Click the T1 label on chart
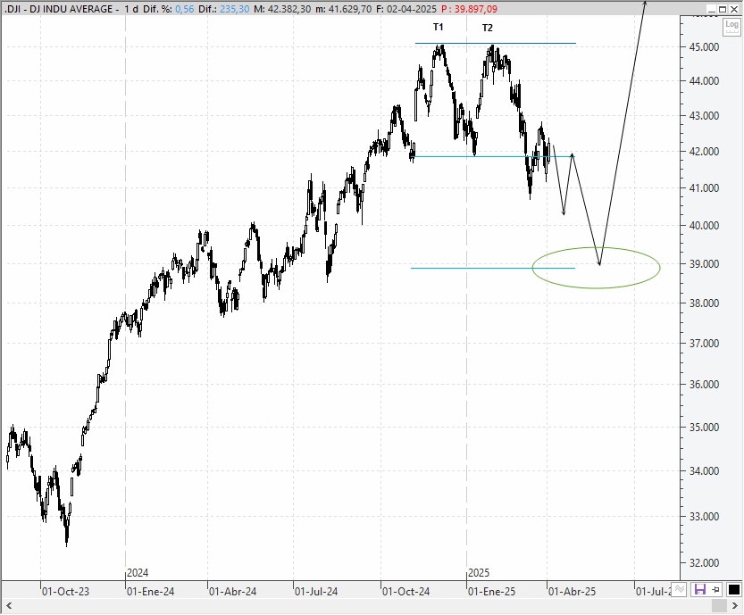The image size is (744, 615). click(439, 27)
